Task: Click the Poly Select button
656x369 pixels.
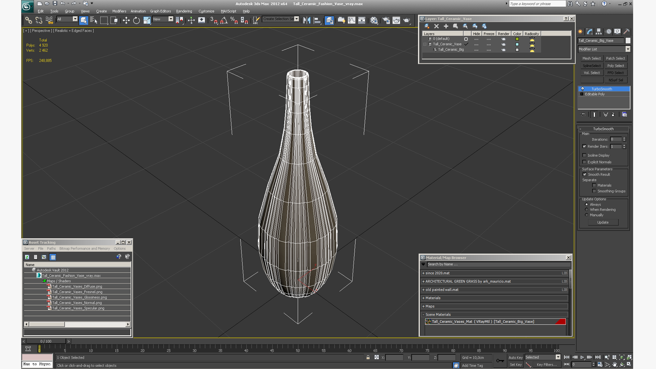Action: [x=615, y=66]
